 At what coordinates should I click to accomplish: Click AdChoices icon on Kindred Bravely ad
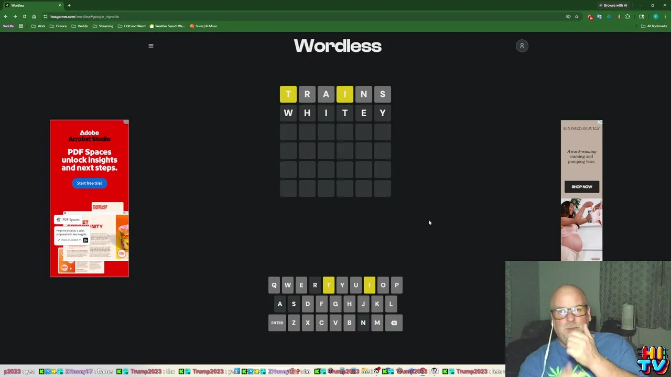[600, 123]
